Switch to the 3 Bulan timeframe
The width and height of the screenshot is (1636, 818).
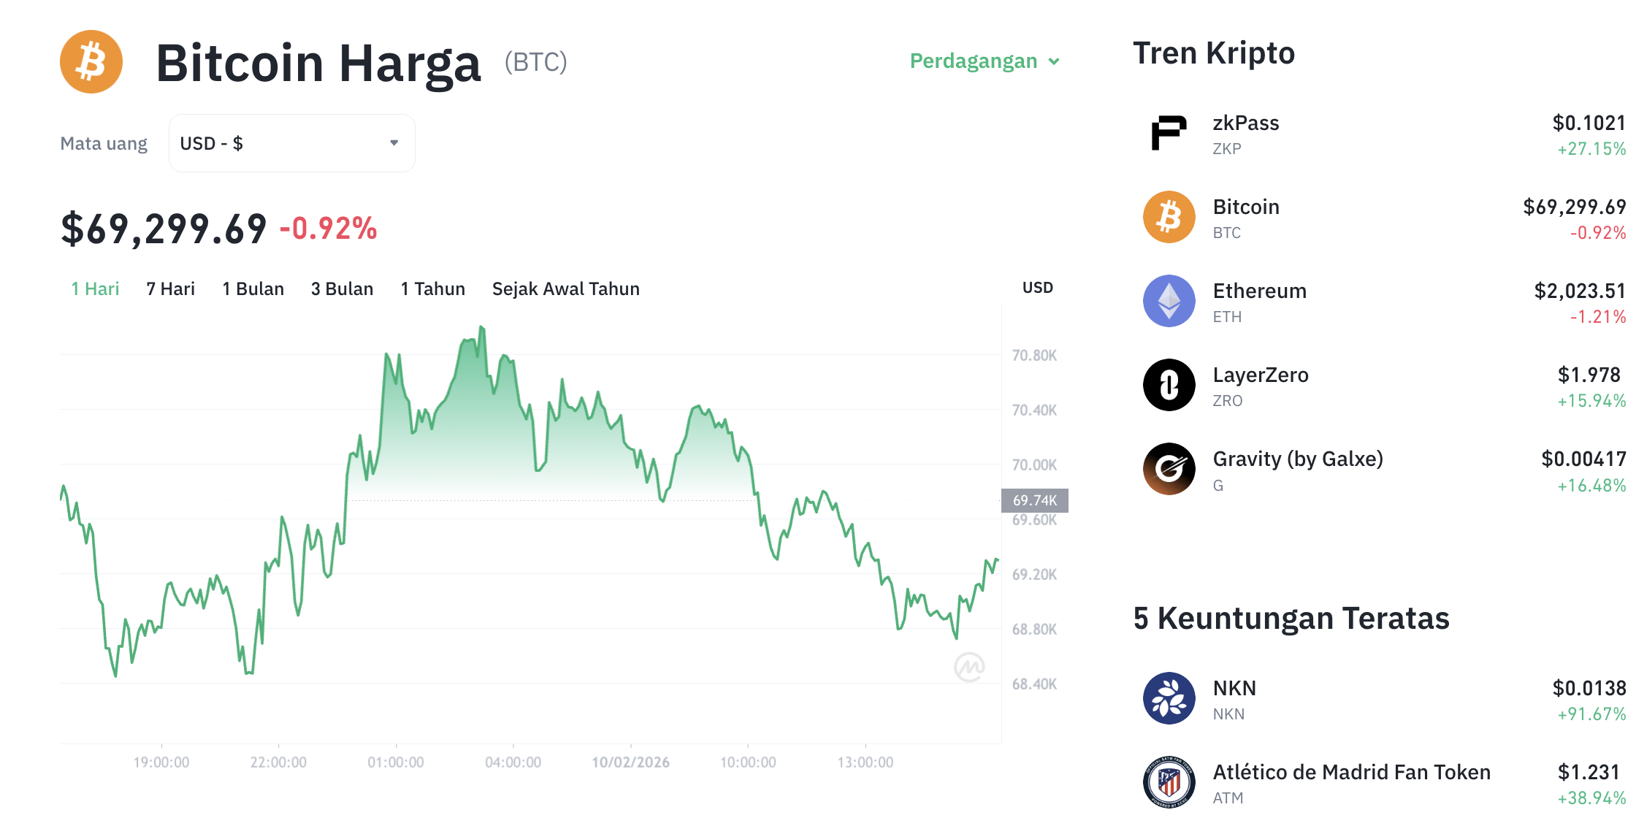(x=342, y=288)
